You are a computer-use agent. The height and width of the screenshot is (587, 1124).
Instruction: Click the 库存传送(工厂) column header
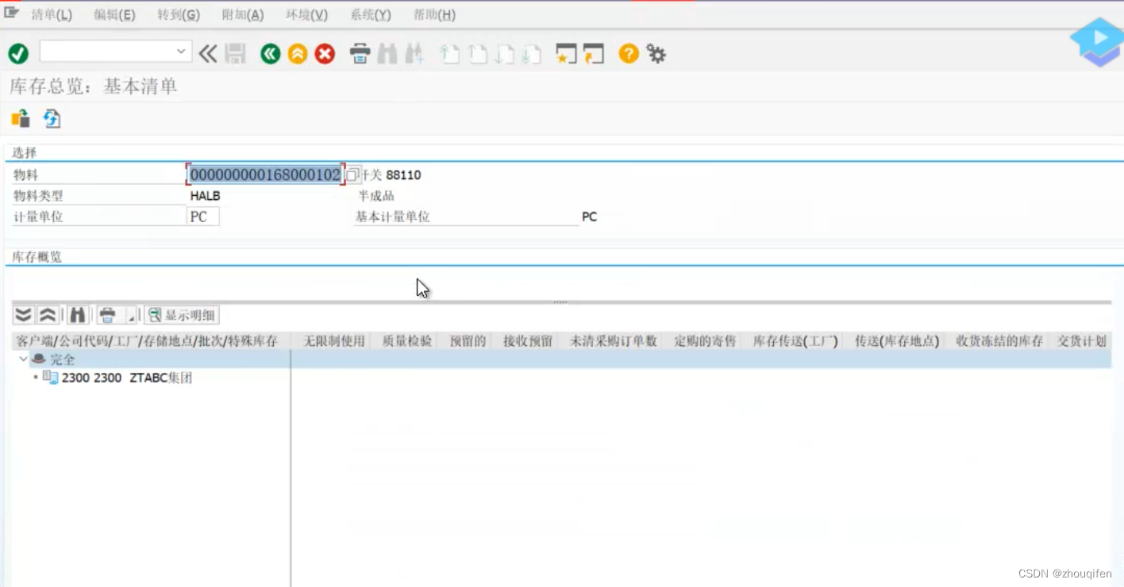tap(795, 341)
